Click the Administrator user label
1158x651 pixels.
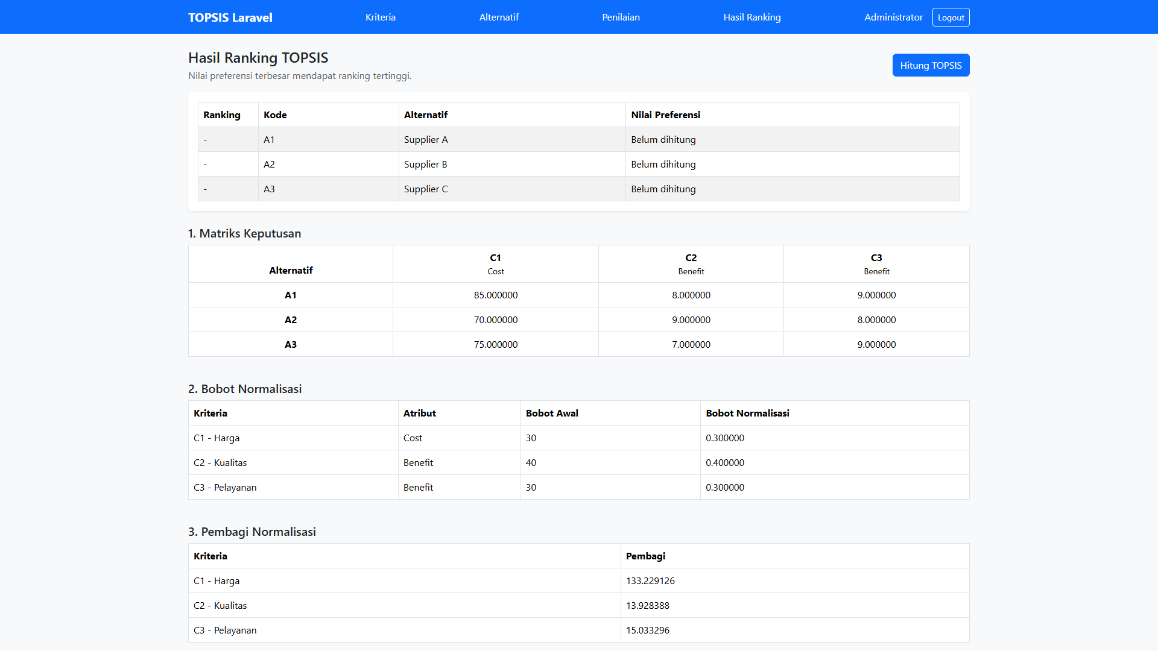[x=893, y=17]
